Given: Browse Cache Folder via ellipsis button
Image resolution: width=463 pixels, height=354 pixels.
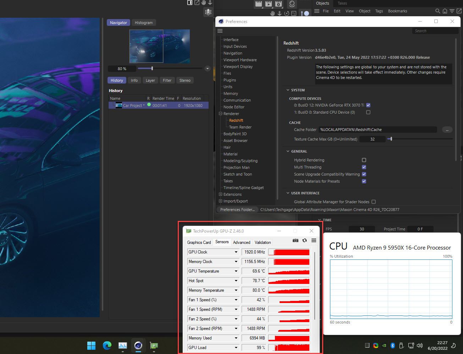Looking at the screenshot, I should 447,130.
